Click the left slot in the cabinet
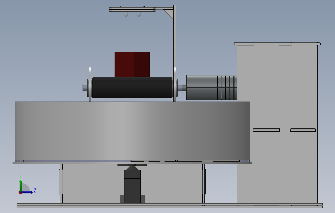This screenshot has height=213, width=335. coord(266,130)
